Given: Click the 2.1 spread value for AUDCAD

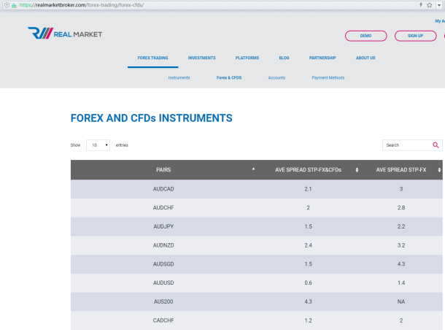Looking at the screenshot, I should point(308,189).
